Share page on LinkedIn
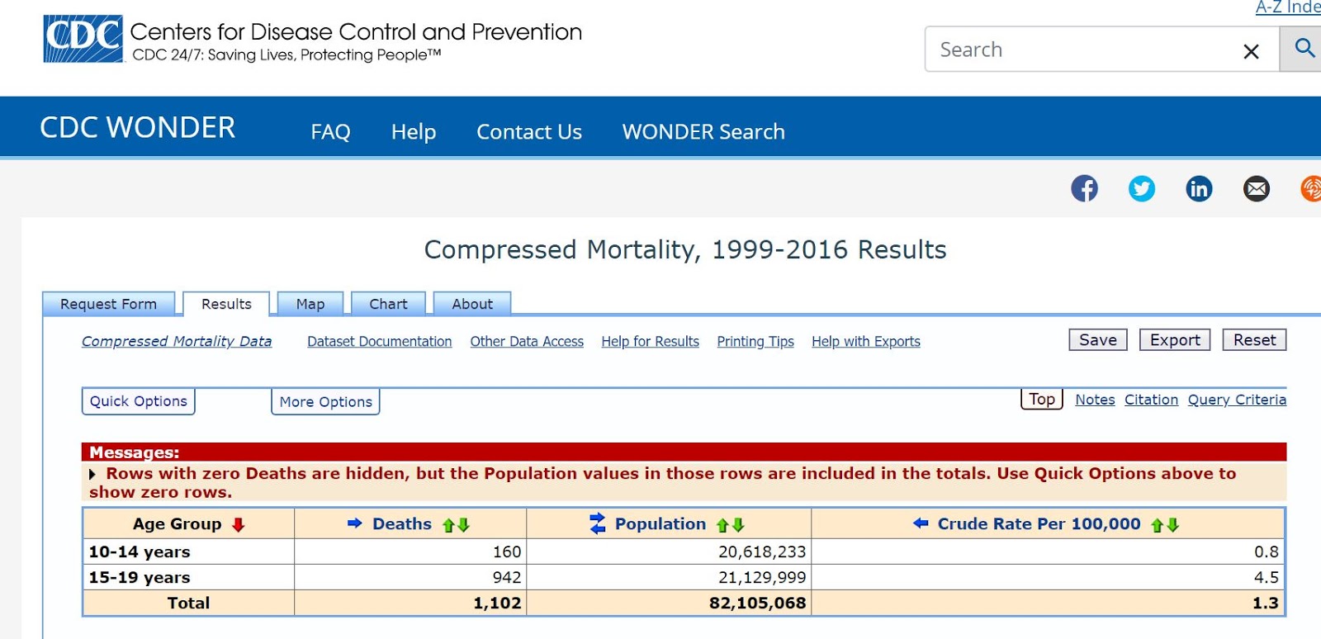Viewport: 1321px width, 639px height. pyautogui.click(x=1199, y=189)
